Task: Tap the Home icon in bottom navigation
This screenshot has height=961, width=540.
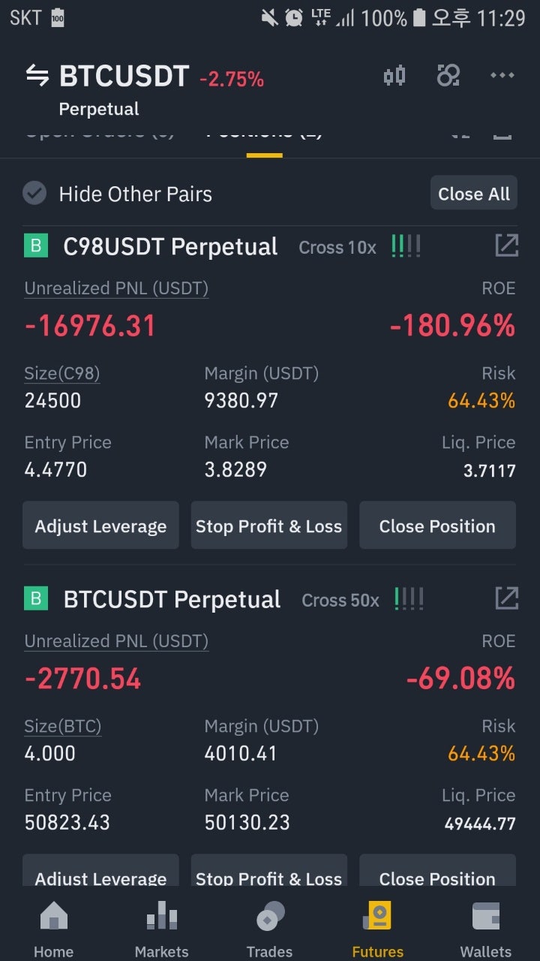Action: (53, 927)
